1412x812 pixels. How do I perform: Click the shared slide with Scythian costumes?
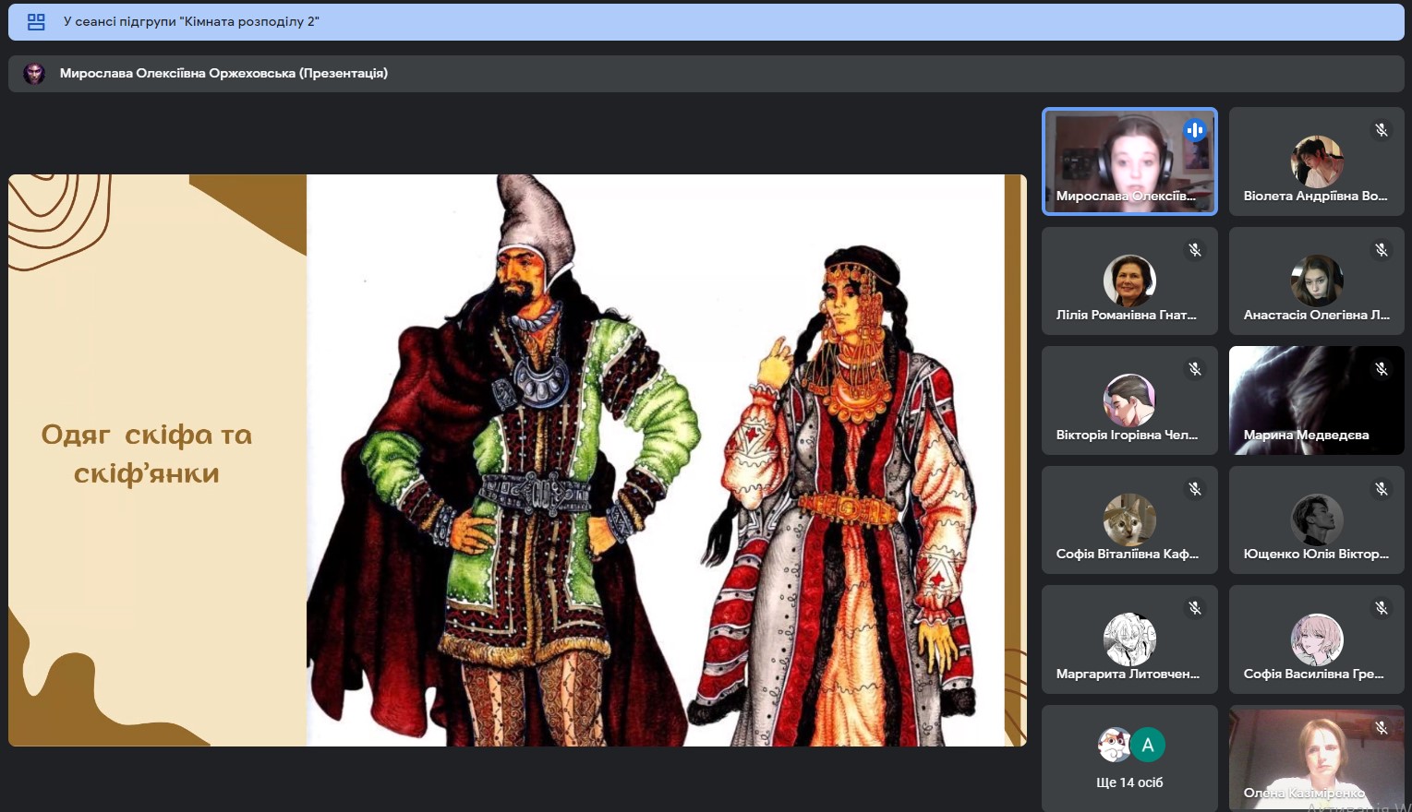tap(517, 460)
